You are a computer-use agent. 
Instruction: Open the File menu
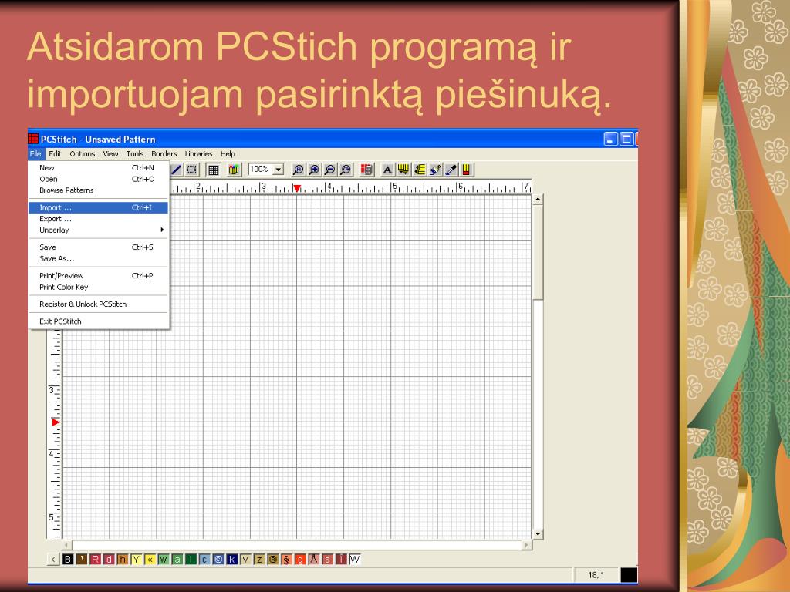[x=35, y=154]
